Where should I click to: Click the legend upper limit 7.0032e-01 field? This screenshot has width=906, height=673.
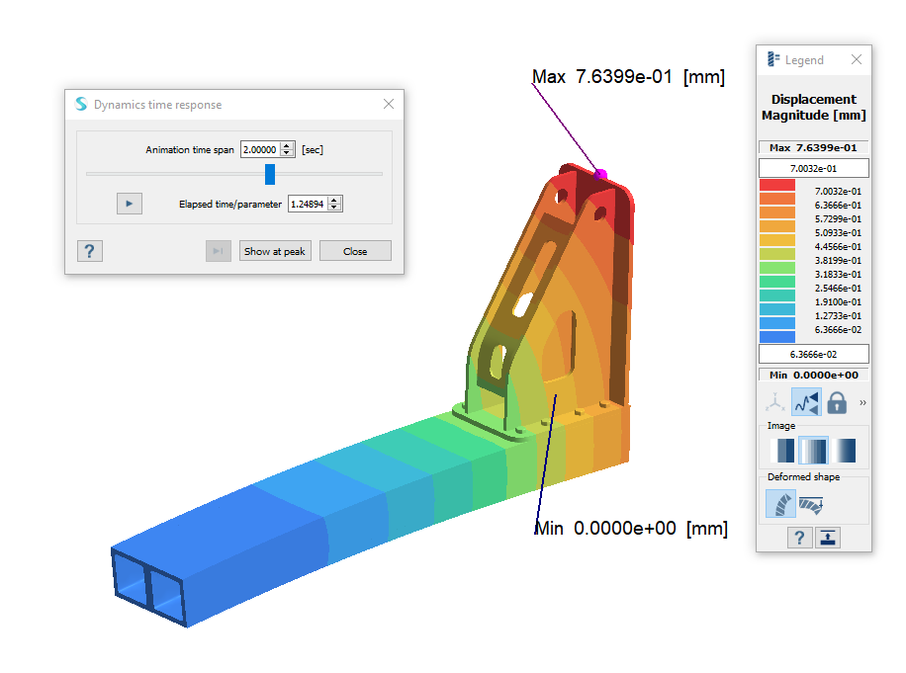click(x=813, y=168)
